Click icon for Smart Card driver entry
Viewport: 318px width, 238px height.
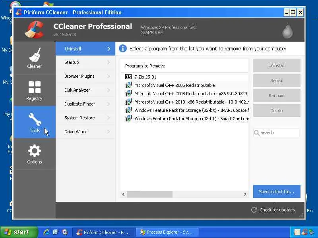128,118
